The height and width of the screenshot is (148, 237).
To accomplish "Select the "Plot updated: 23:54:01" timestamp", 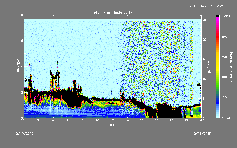I will (x=206, y=6).
